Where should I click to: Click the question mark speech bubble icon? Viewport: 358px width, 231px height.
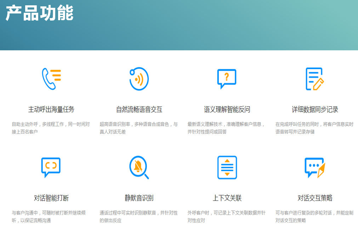click(x=227, y=79)
